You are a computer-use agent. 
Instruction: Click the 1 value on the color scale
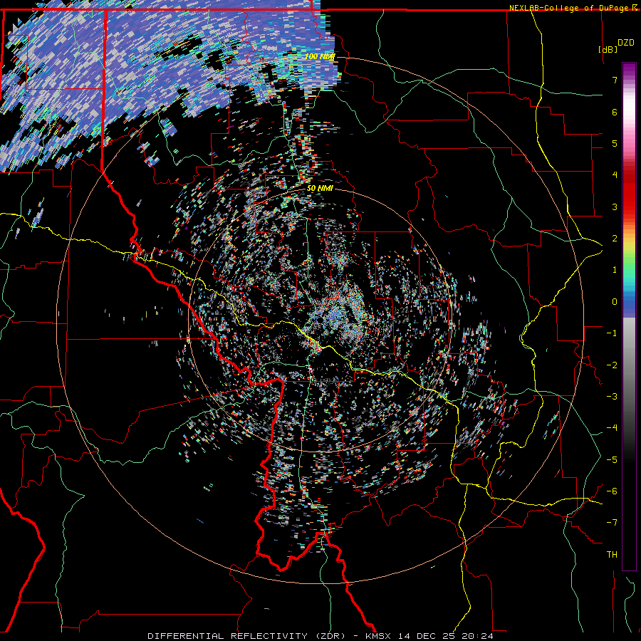pyautogui.click(x=615, y=270)
